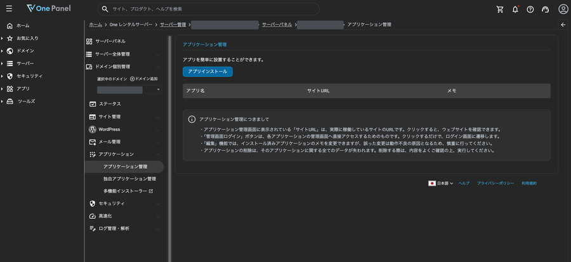
Task: Expand the 高速化 chevron
Action: tap(158, 216)
